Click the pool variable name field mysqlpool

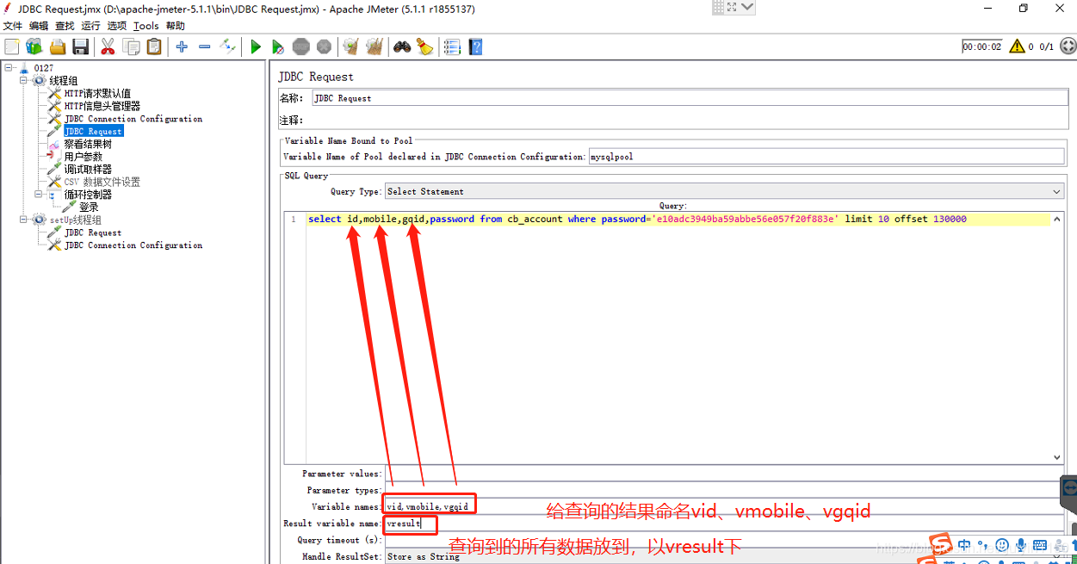(826, 157)
